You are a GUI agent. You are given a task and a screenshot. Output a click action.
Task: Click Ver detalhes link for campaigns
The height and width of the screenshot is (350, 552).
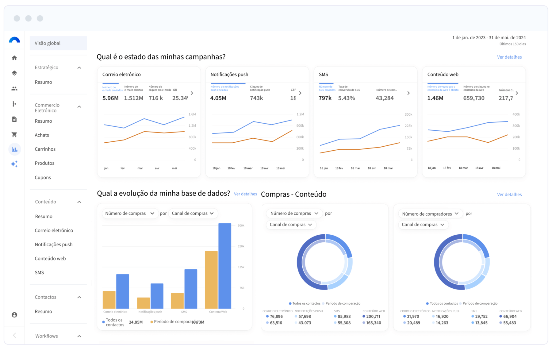coord(509,57)
